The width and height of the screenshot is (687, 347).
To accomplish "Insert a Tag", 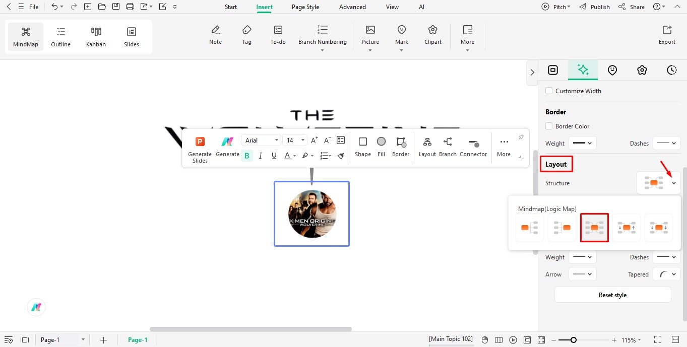I will (246, 35).
